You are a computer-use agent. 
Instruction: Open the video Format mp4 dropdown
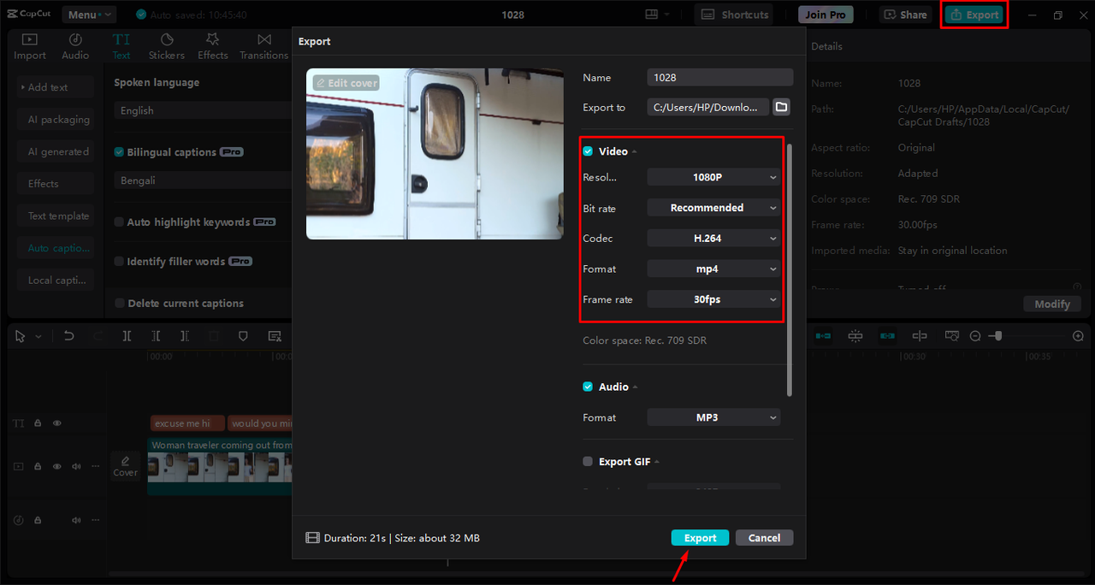713,269
